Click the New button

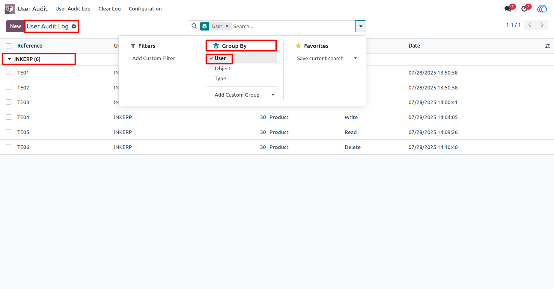point(15,26)
